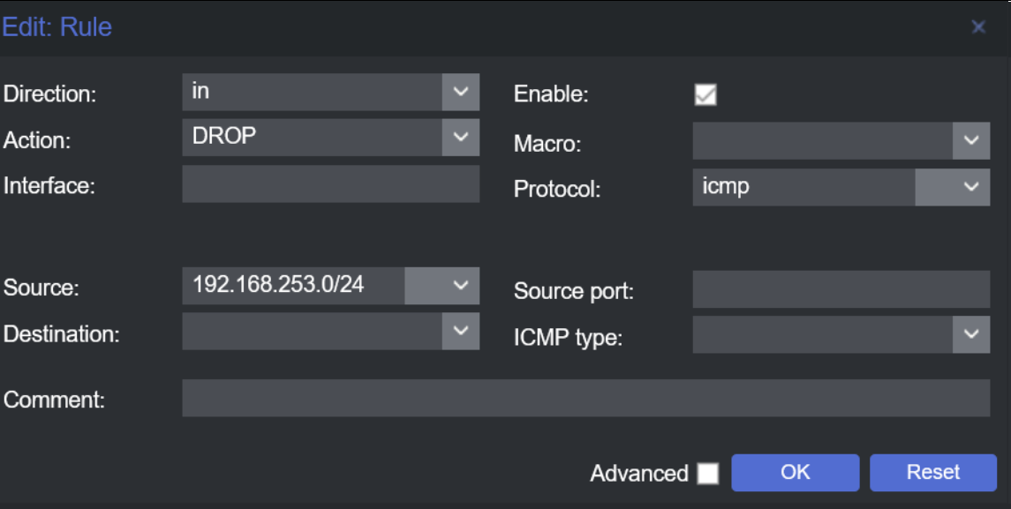This screenshot has height=509, width=1011.
Task: Click the empty Destination text field
Action: (311, 332)
